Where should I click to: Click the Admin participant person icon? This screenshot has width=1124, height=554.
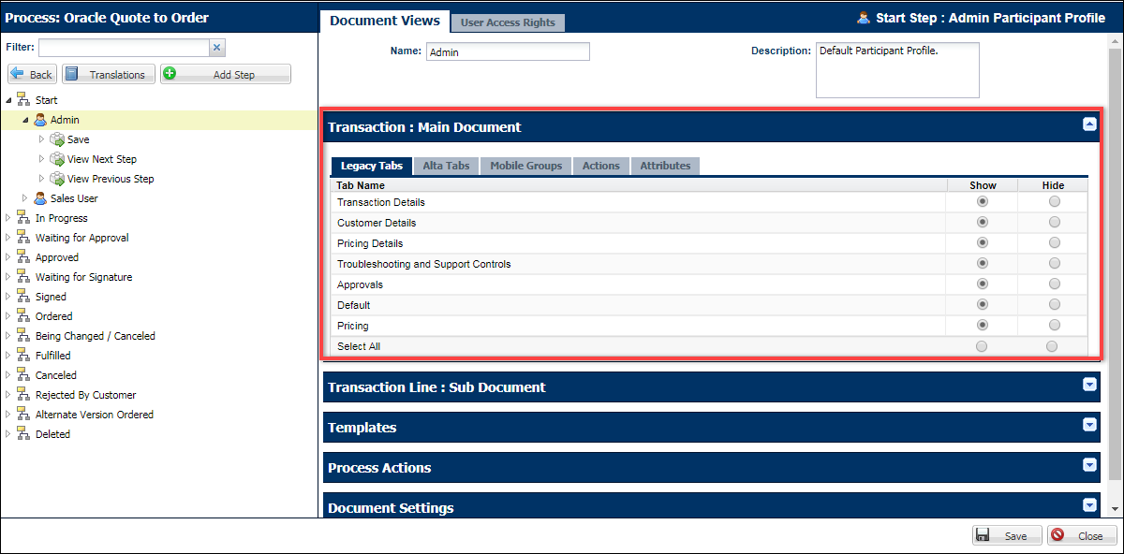coord(39,120)
